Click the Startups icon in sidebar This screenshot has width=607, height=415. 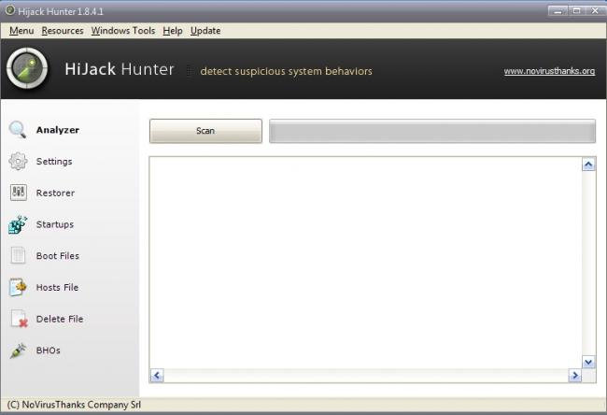pos(18,224)
